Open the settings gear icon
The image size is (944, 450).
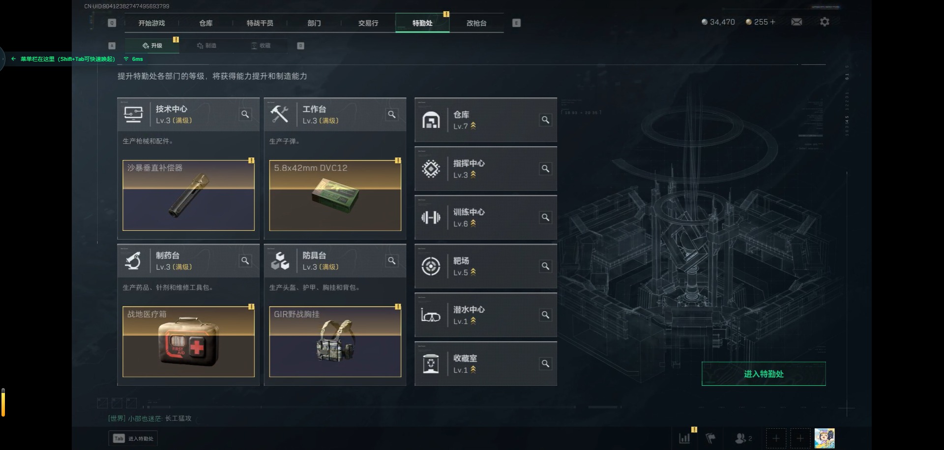(x=825, y=22)
